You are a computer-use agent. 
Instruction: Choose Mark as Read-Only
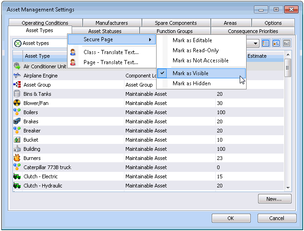202,50
